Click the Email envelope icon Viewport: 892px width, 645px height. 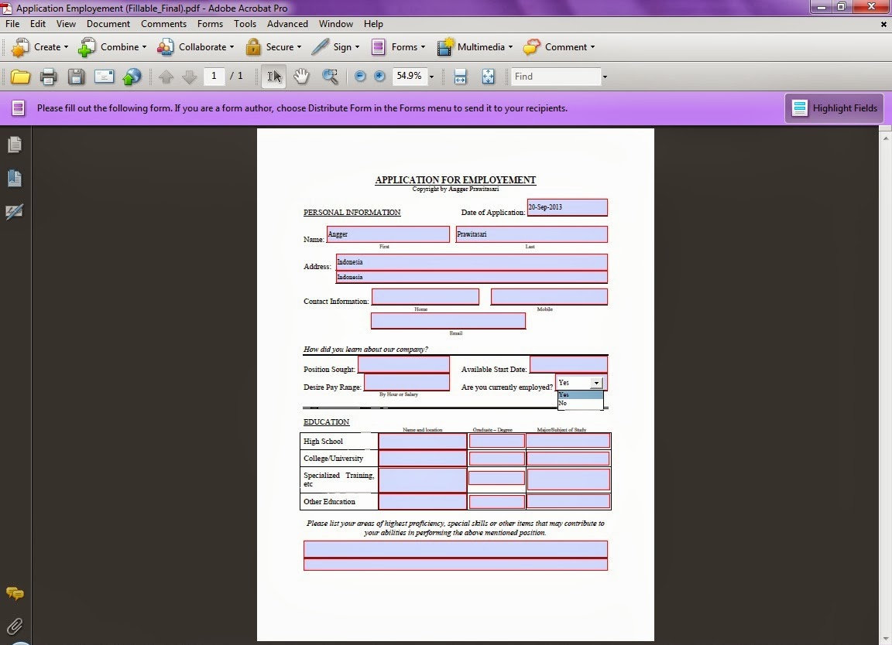104,76
